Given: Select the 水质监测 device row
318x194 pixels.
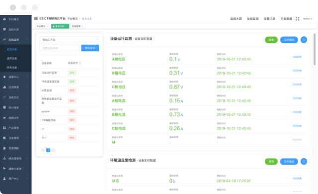Looking at the screenshot, I should click(x=69, y=91).
